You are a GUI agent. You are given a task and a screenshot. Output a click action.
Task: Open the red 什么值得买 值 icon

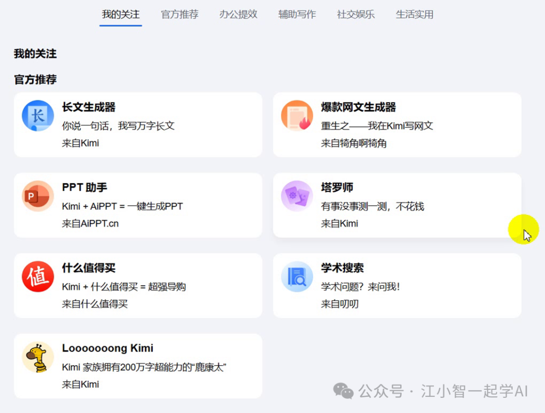tap(38, 276)
